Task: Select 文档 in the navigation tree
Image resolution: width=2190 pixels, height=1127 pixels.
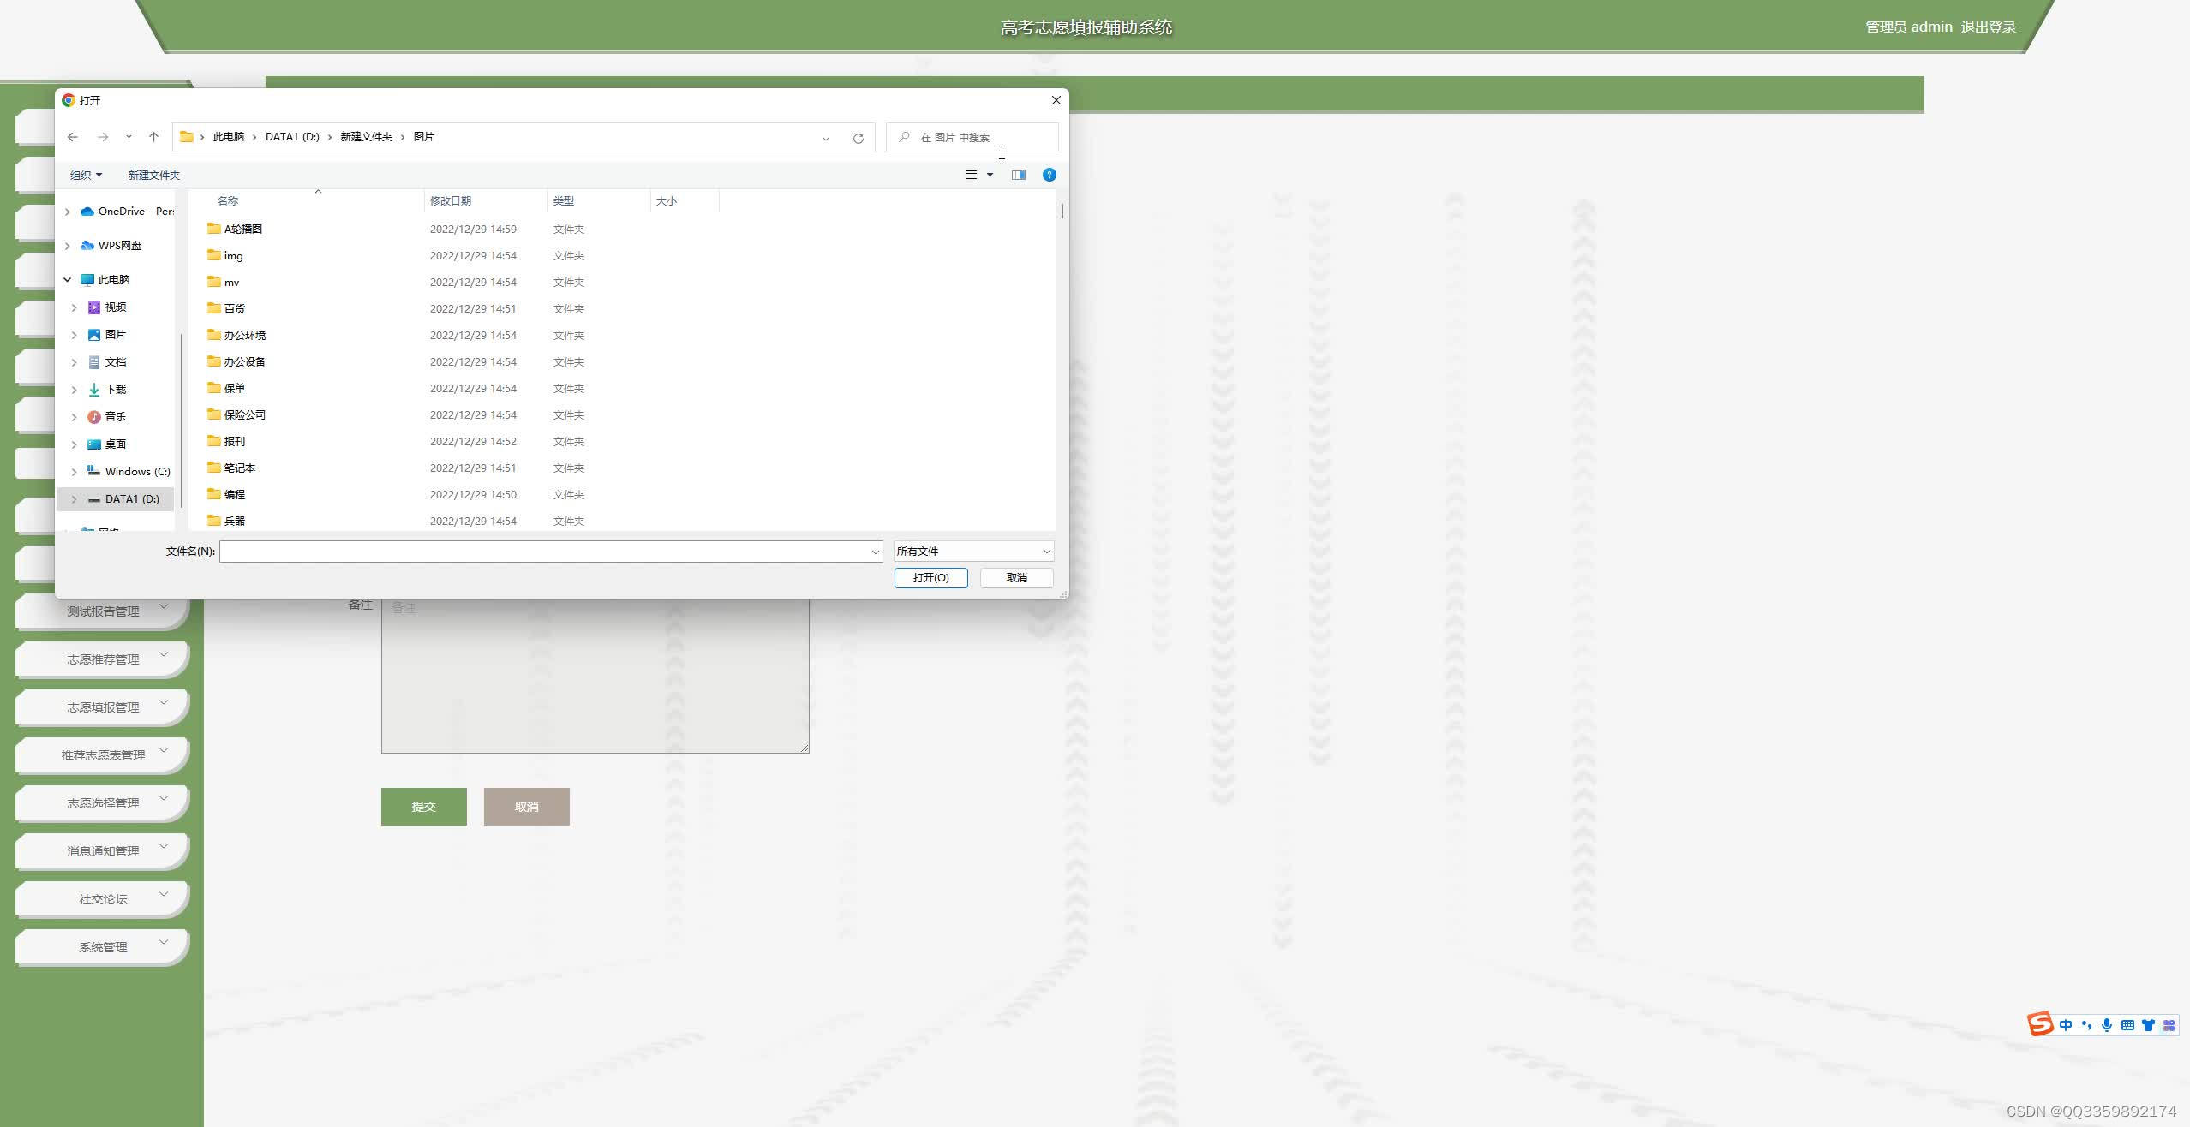Action: pyautogui.click(x=107, y=362)
